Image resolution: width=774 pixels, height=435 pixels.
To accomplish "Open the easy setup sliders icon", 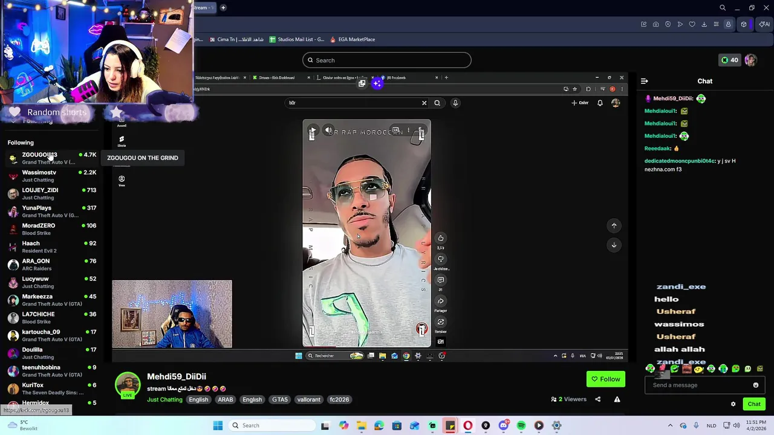I will 716,24.
